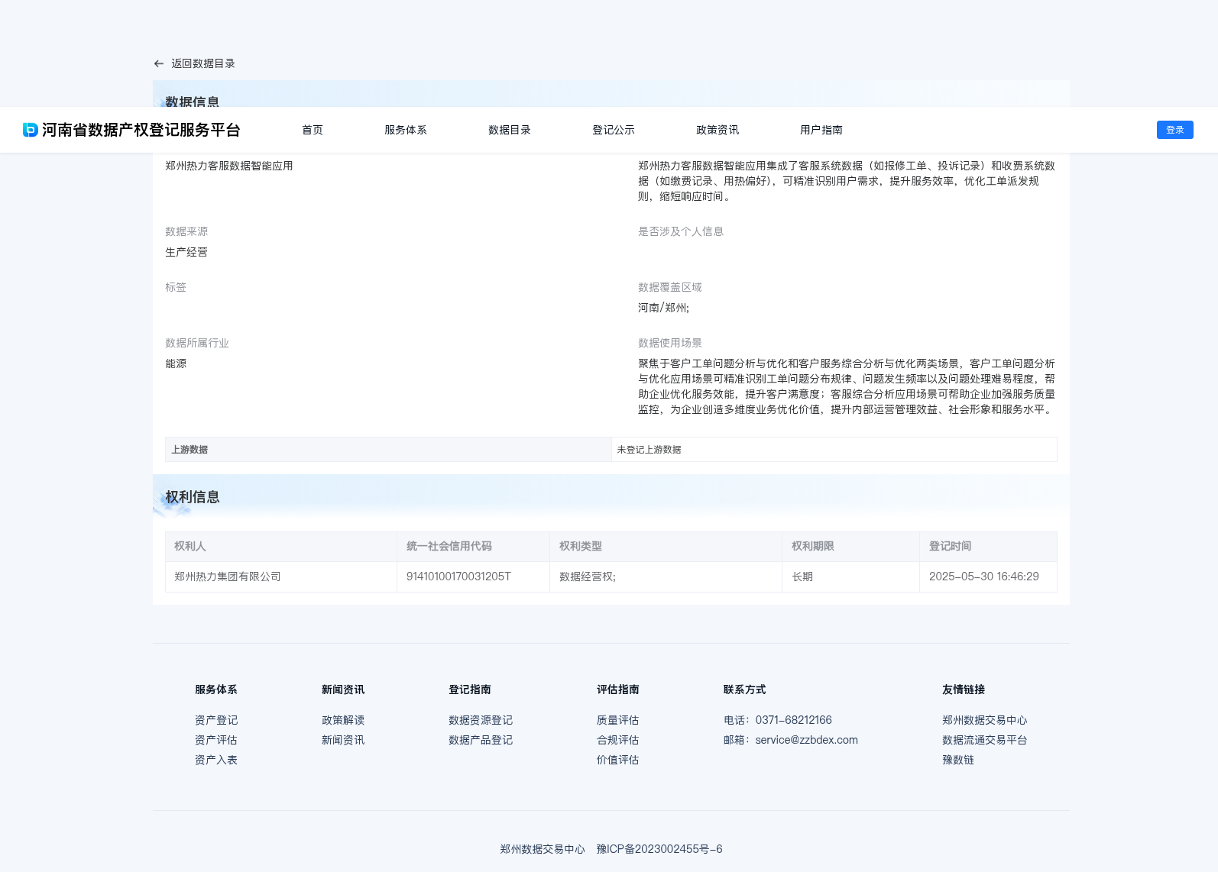Open footer link 资产入表
1218x872 pixels.
pyautogui.click(x=216, y=760)
